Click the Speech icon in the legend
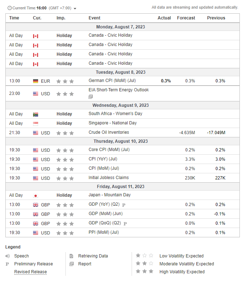 click(x=8, y=256)
